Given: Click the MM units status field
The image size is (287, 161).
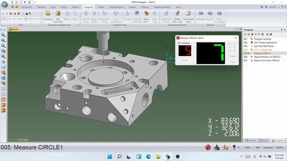Looking at the screenshot, I should click(x=257, y=148).
